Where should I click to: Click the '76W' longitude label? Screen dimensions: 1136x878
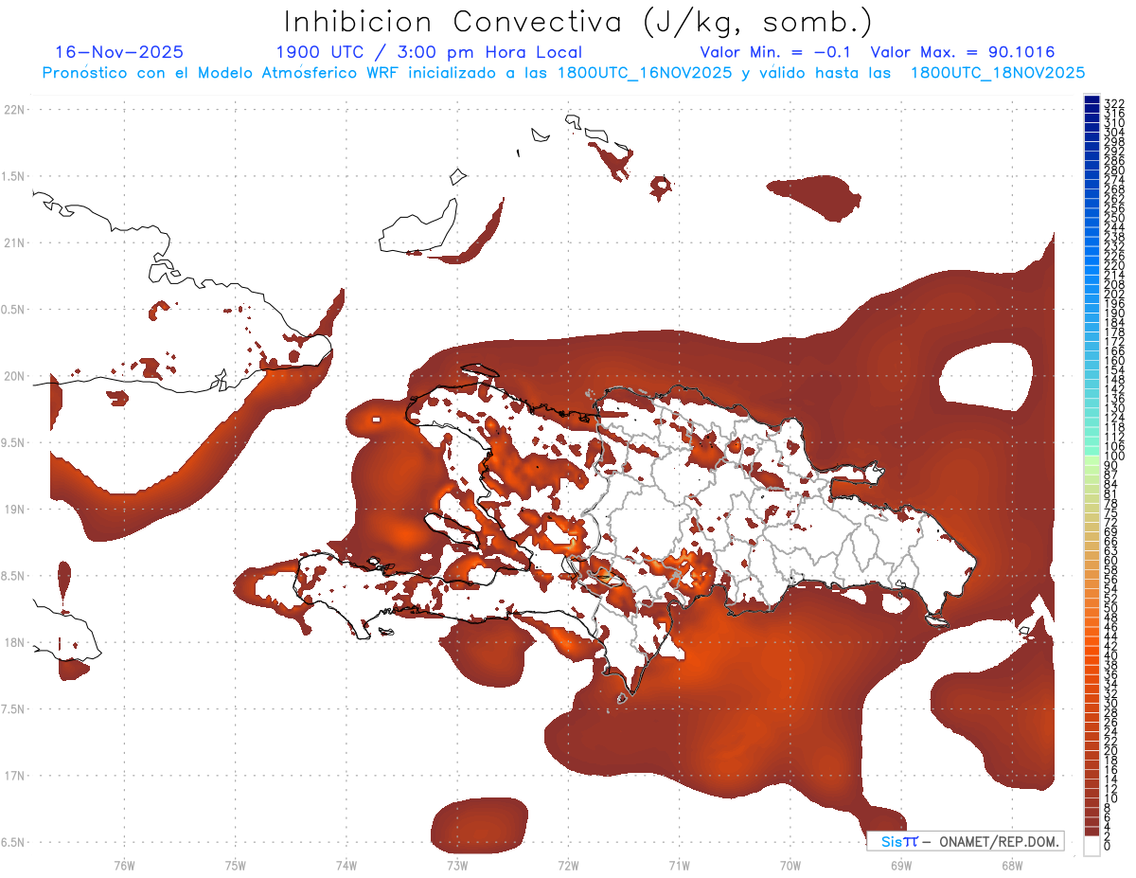pos(124,865)
